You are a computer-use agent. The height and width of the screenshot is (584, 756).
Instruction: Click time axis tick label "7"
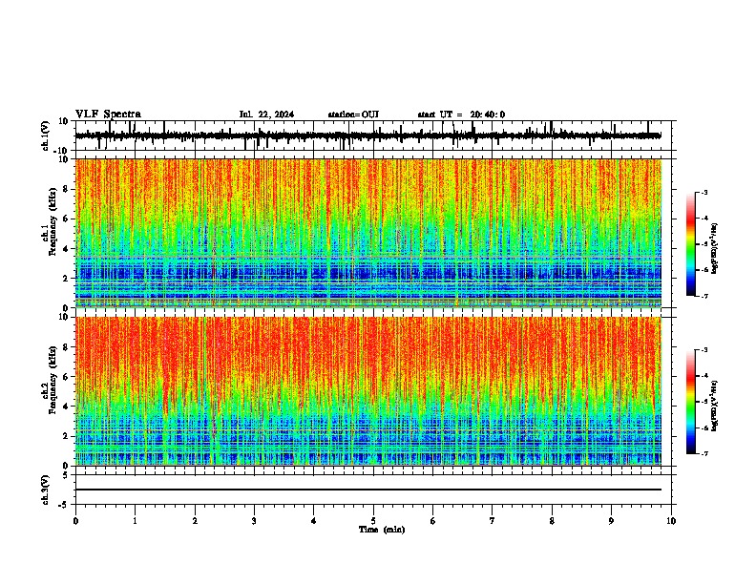[493, 521]
